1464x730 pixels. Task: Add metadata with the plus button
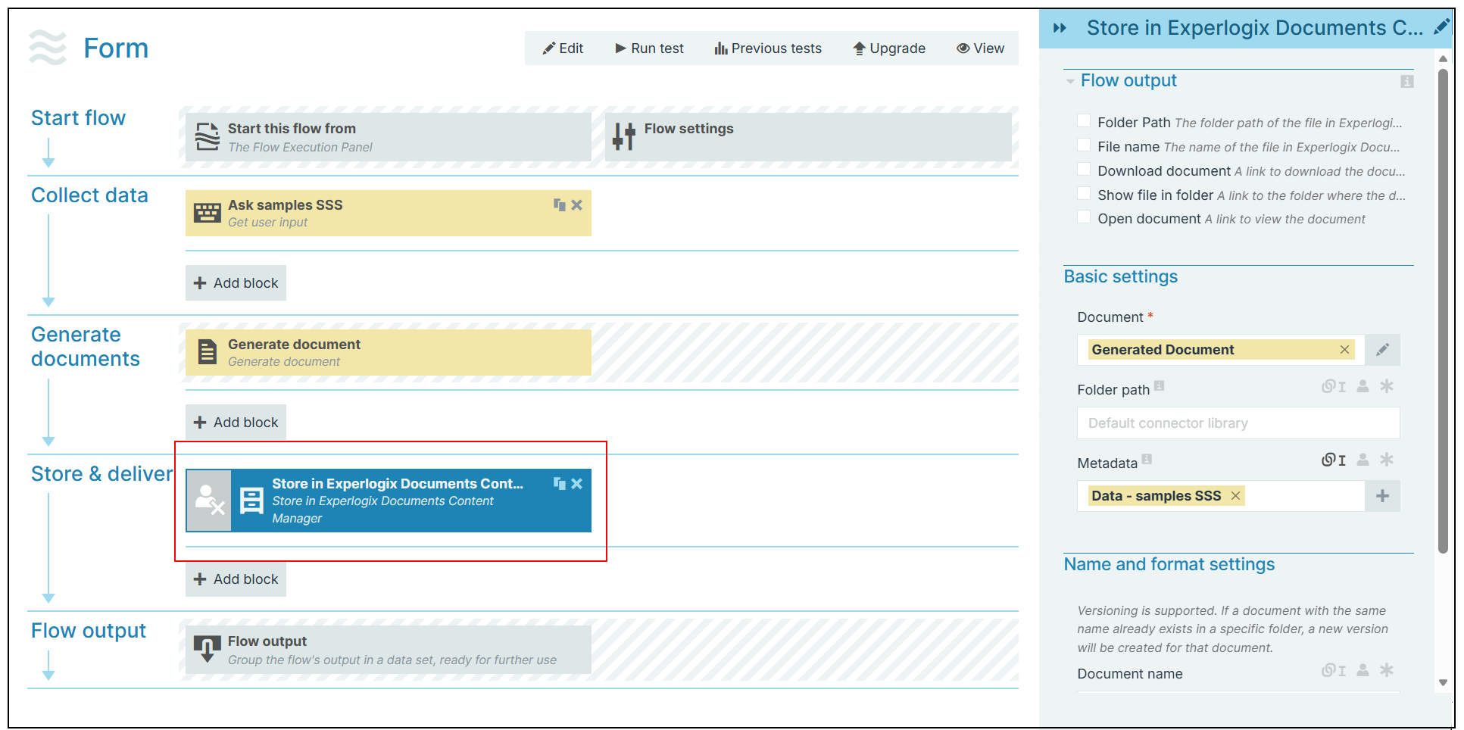1382,496
